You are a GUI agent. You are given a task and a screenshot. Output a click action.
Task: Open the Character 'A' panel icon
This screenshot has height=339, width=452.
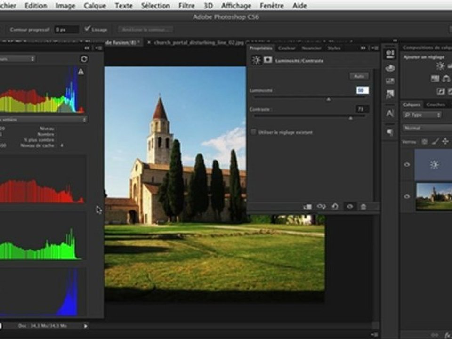[x=390, y=113]
